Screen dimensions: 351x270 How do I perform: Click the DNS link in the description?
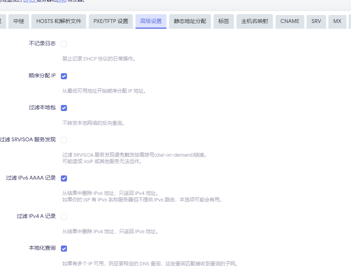click(x=61, y=1)
